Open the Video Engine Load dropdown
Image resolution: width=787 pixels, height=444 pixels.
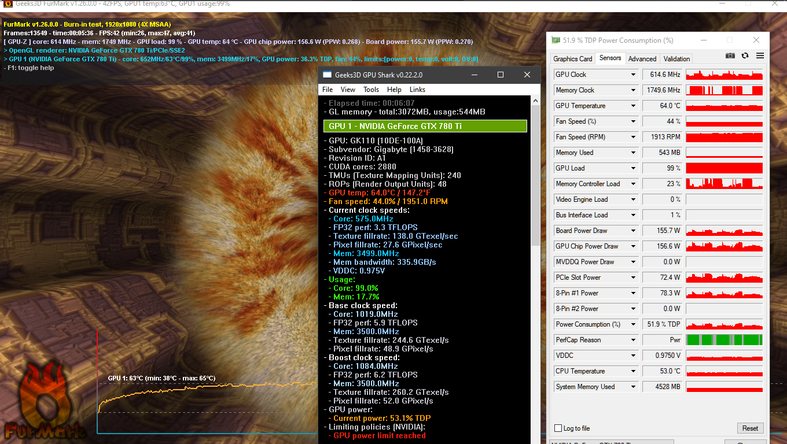tap(633, 199)
